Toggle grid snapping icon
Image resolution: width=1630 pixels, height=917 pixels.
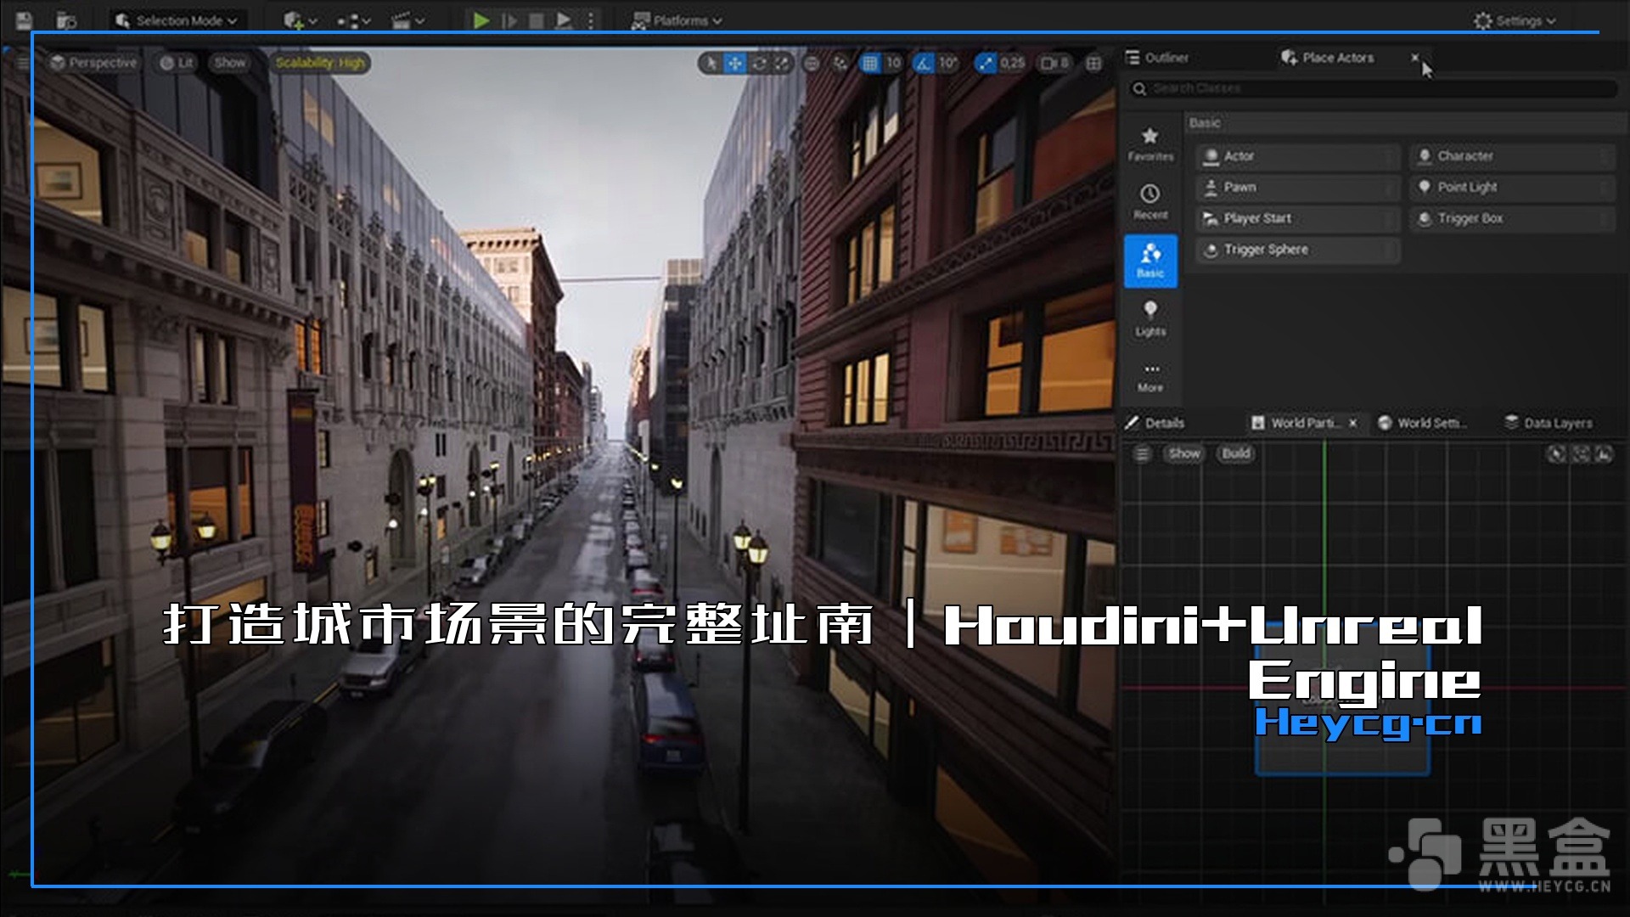(870, 63)
